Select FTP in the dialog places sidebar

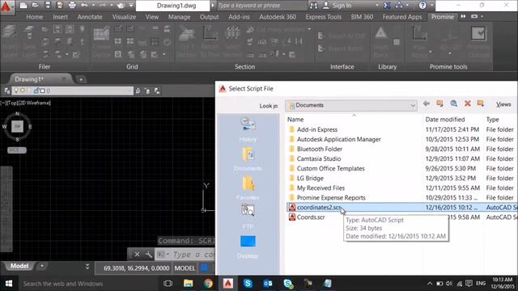point(248,217)
